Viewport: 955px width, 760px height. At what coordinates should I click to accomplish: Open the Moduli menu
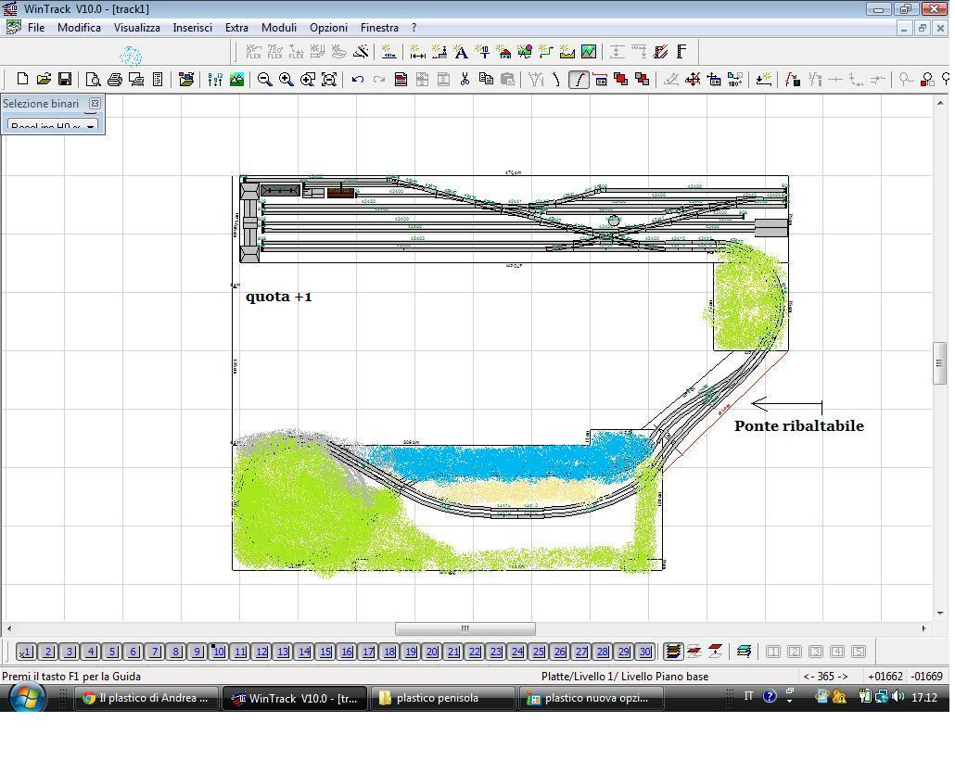click(x=279, y=28)
